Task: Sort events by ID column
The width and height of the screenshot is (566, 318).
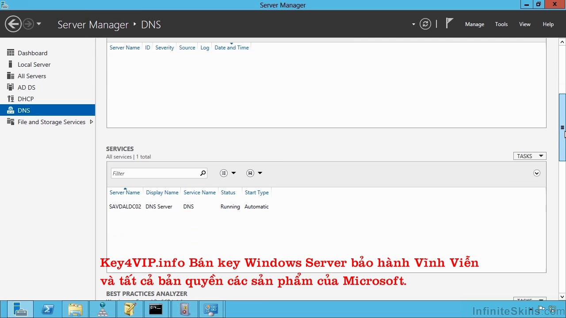Action: [148, 48]
